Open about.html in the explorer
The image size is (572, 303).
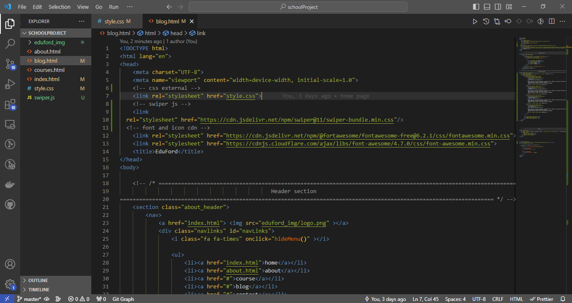coord(56,51)
